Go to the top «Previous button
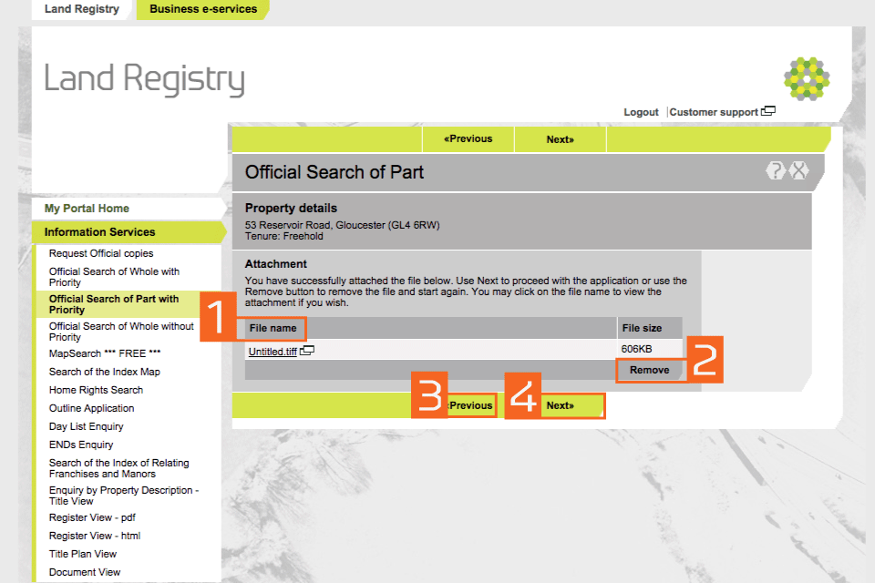This screenshot has height=583, width=875. tap(468, 138)
